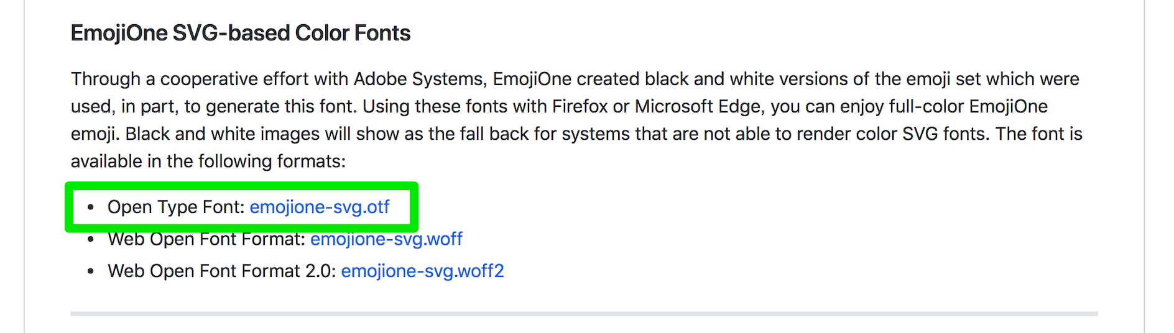The height and width of the screenshot is (333, 1174).
Task: Click the horizontal divider below the list
Action: [x=583, y=314]
